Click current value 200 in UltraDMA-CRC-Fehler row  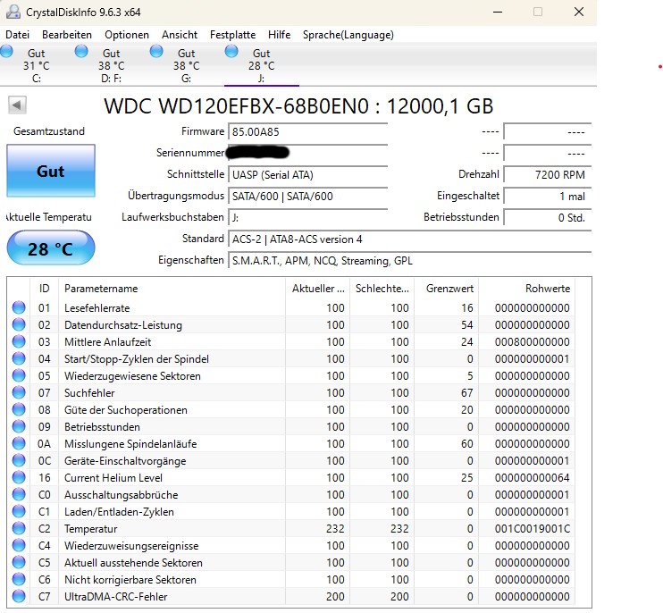tap(335, 597)
